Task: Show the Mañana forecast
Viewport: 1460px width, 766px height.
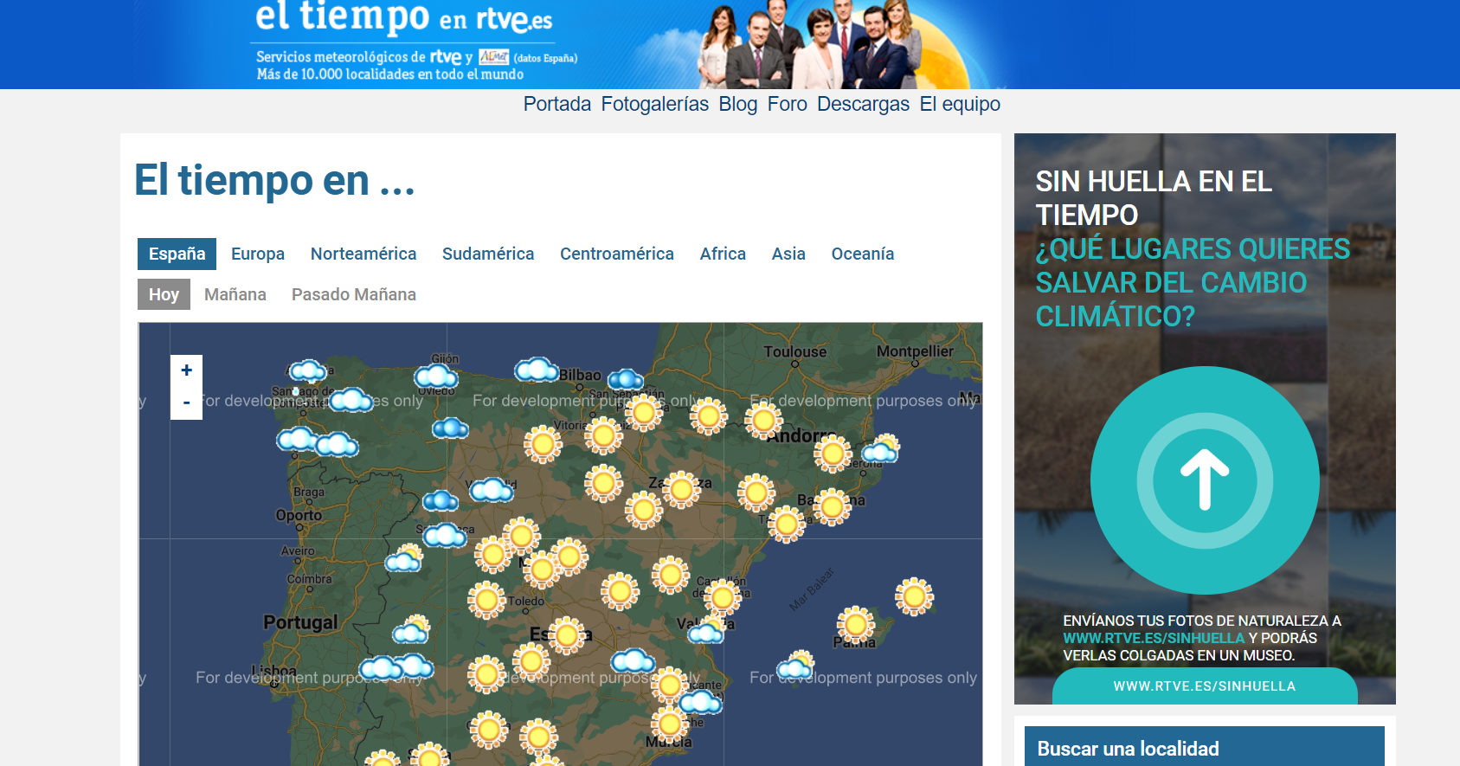Action: tap(235, 294)
